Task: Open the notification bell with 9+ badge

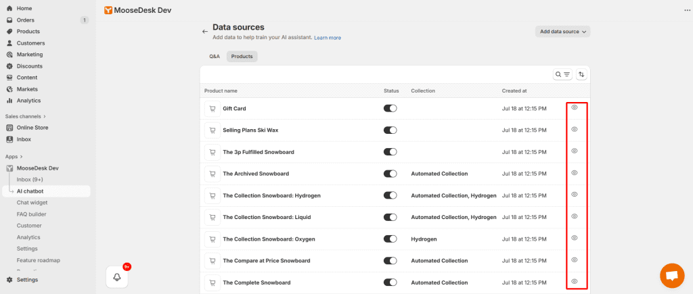Action: (x=117, y=277)
